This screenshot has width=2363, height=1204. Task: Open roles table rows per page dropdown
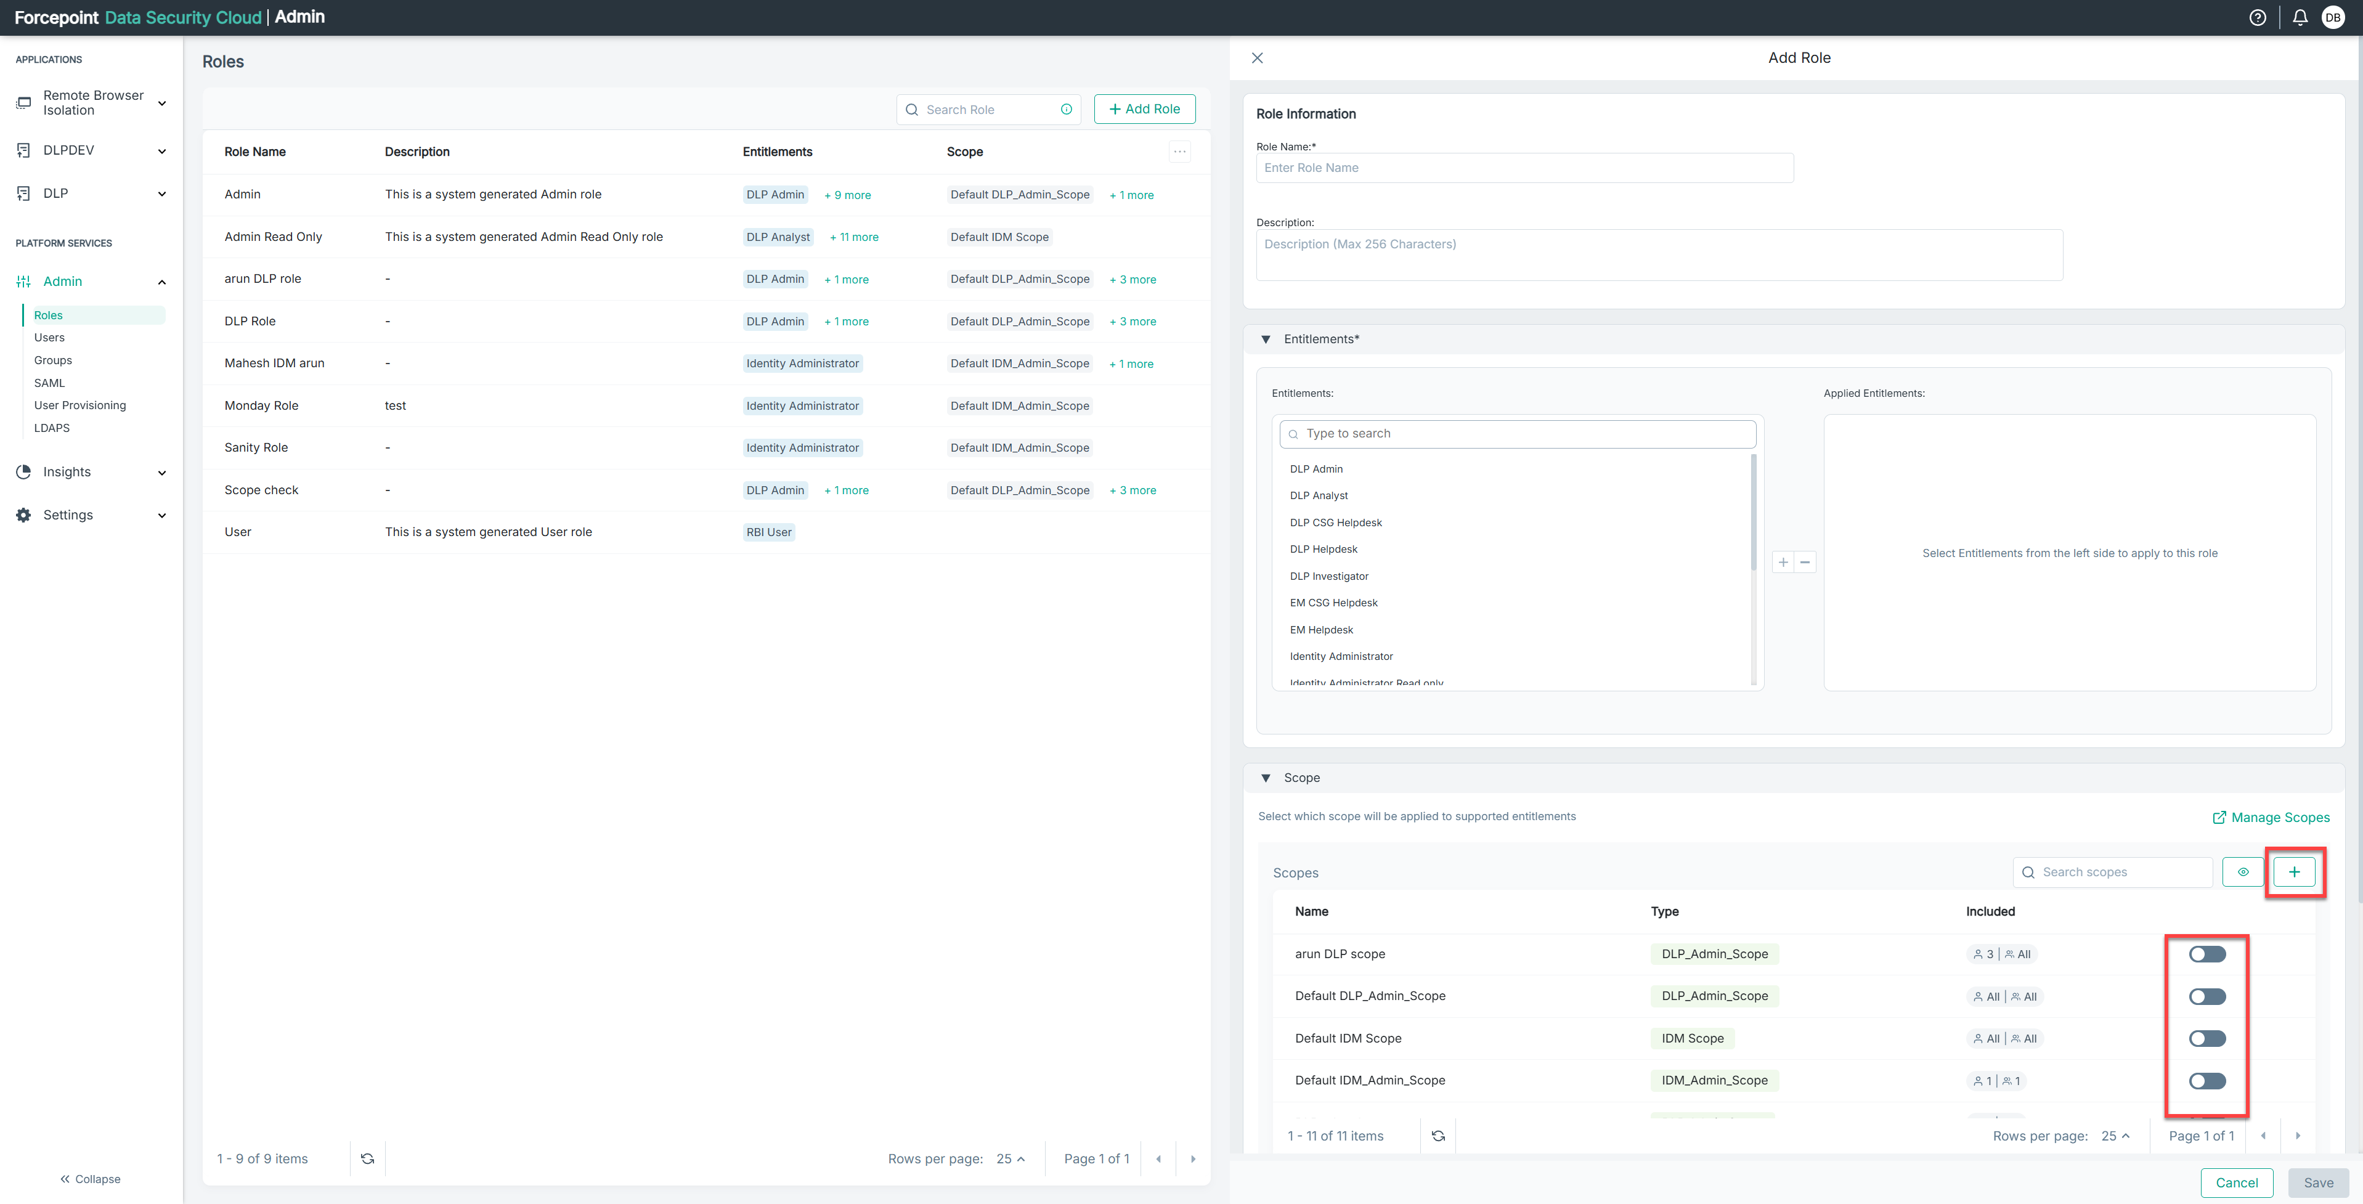tap(1010, 1158)
